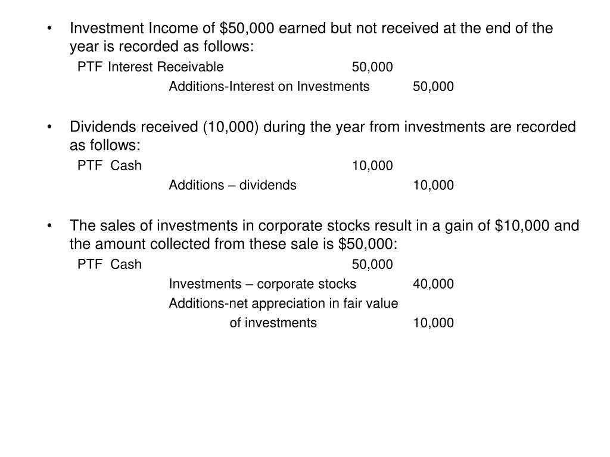The height and width of the screenshot is (457, 610).
Task: Click the 10,000 credit for Additions dividends
Action: point(434,185)
